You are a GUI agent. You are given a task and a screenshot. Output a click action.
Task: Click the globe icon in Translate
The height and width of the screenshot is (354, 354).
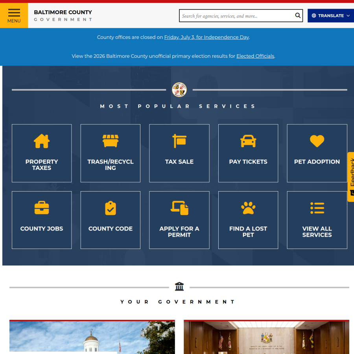coord(314,16)
